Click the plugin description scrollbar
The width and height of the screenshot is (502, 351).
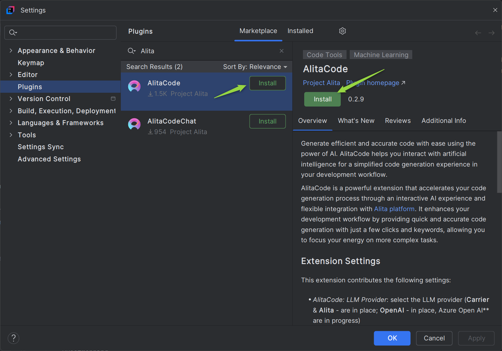coord(499,162)
